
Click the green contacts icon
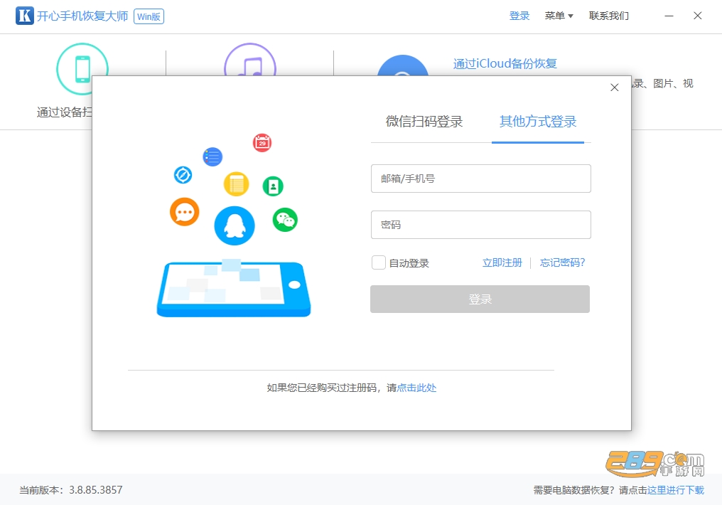pyautogui.click(x=273, y=186)
